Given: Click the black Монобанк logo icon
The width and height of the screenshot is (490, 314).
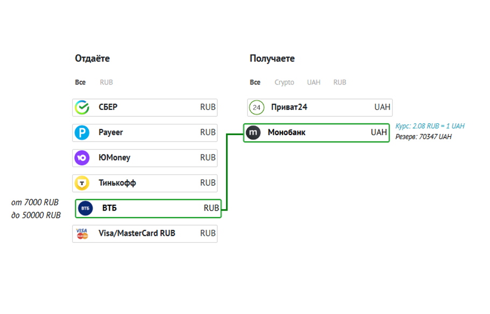Looking at the screenshot, I should [x=253, y=132].
